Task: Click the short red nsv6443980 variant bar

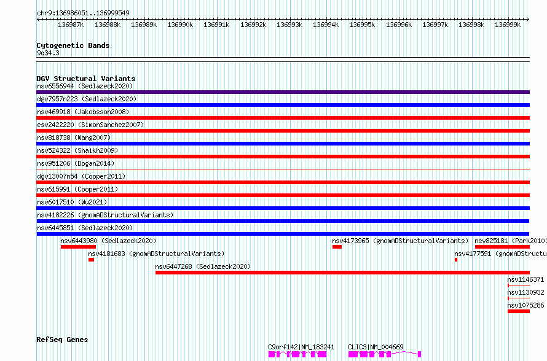Action: click(78, 247)
